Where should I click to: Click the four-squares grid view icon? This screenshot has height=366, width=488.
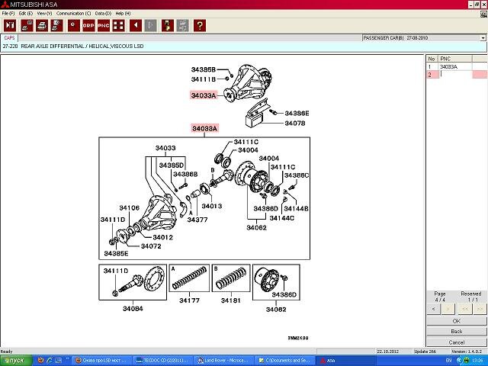[x=118, y=25]
